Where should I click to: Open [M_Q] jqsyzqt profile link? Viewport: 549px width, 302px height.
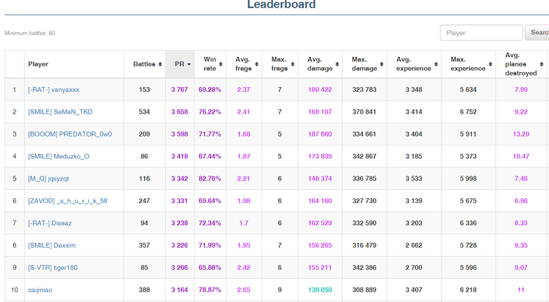pyautogui.click(x=48, y=178)
